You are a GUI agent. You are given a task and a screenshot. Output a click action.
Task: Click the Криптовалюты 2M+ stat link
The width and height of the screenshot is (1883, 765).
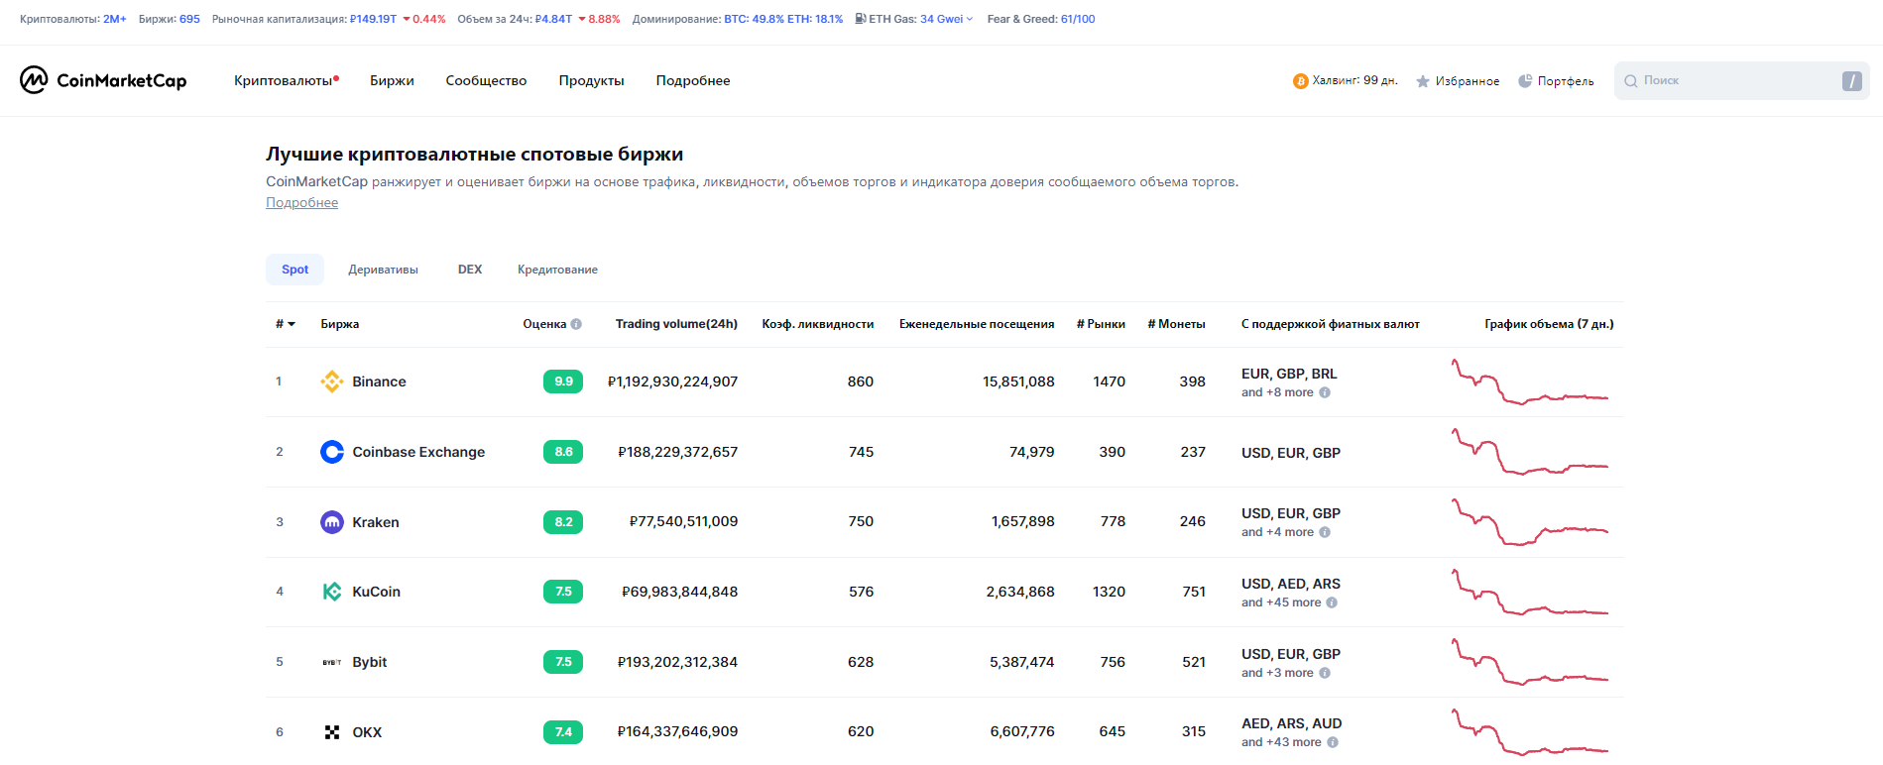(x=115, y=19)
